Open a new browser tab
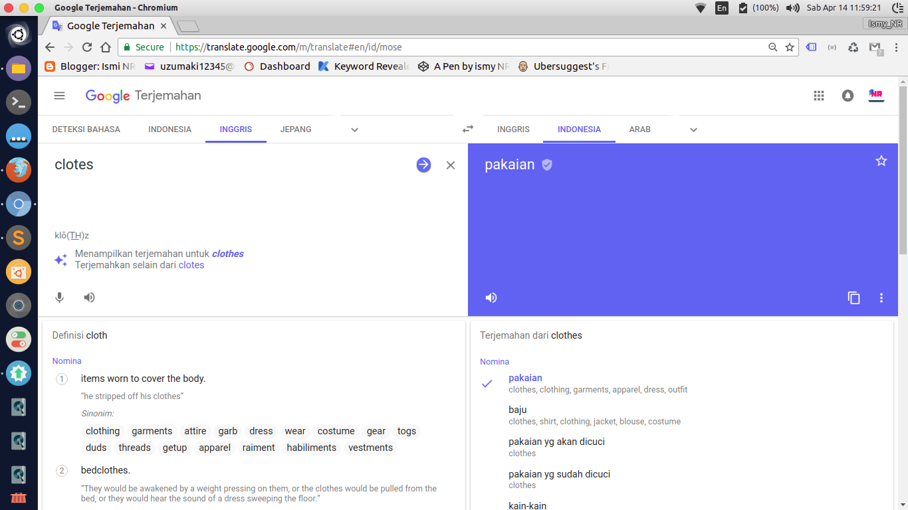 pos(188,27)
